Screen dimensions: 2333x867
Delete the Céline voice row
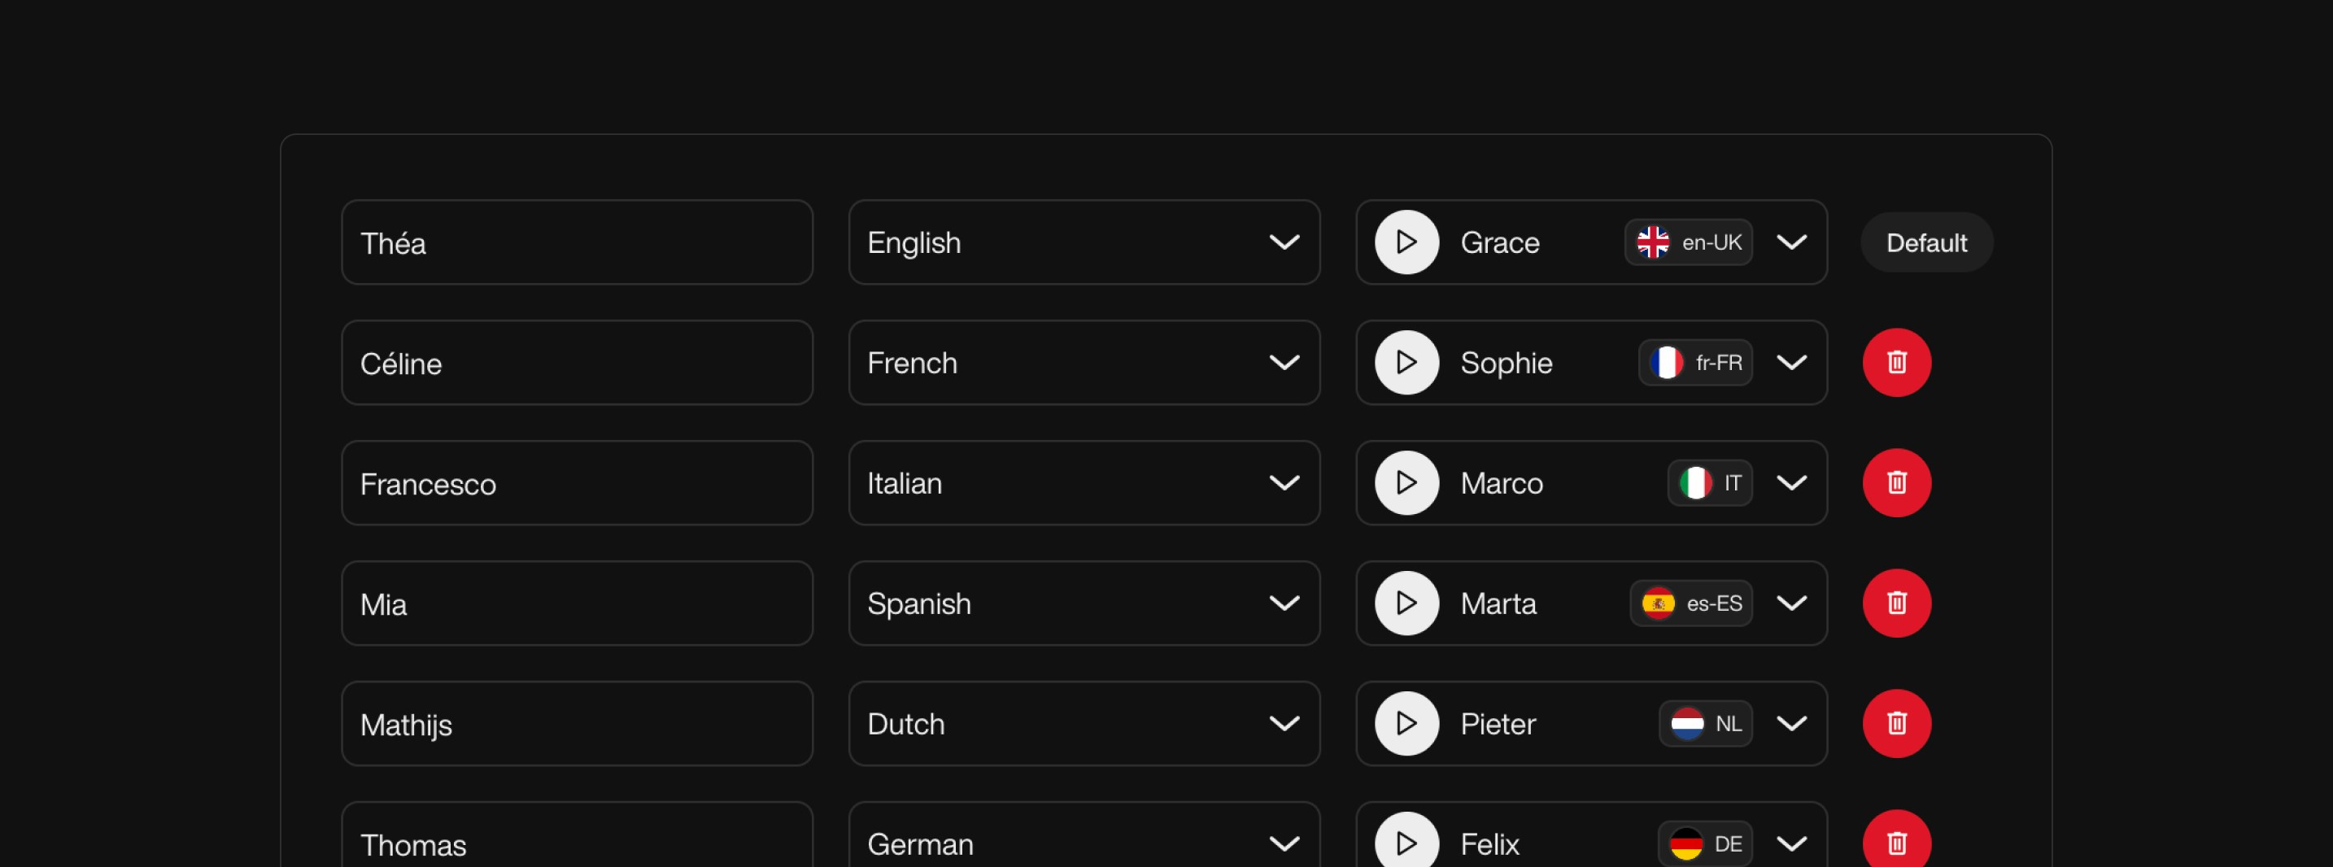[x=1897, y=363]
